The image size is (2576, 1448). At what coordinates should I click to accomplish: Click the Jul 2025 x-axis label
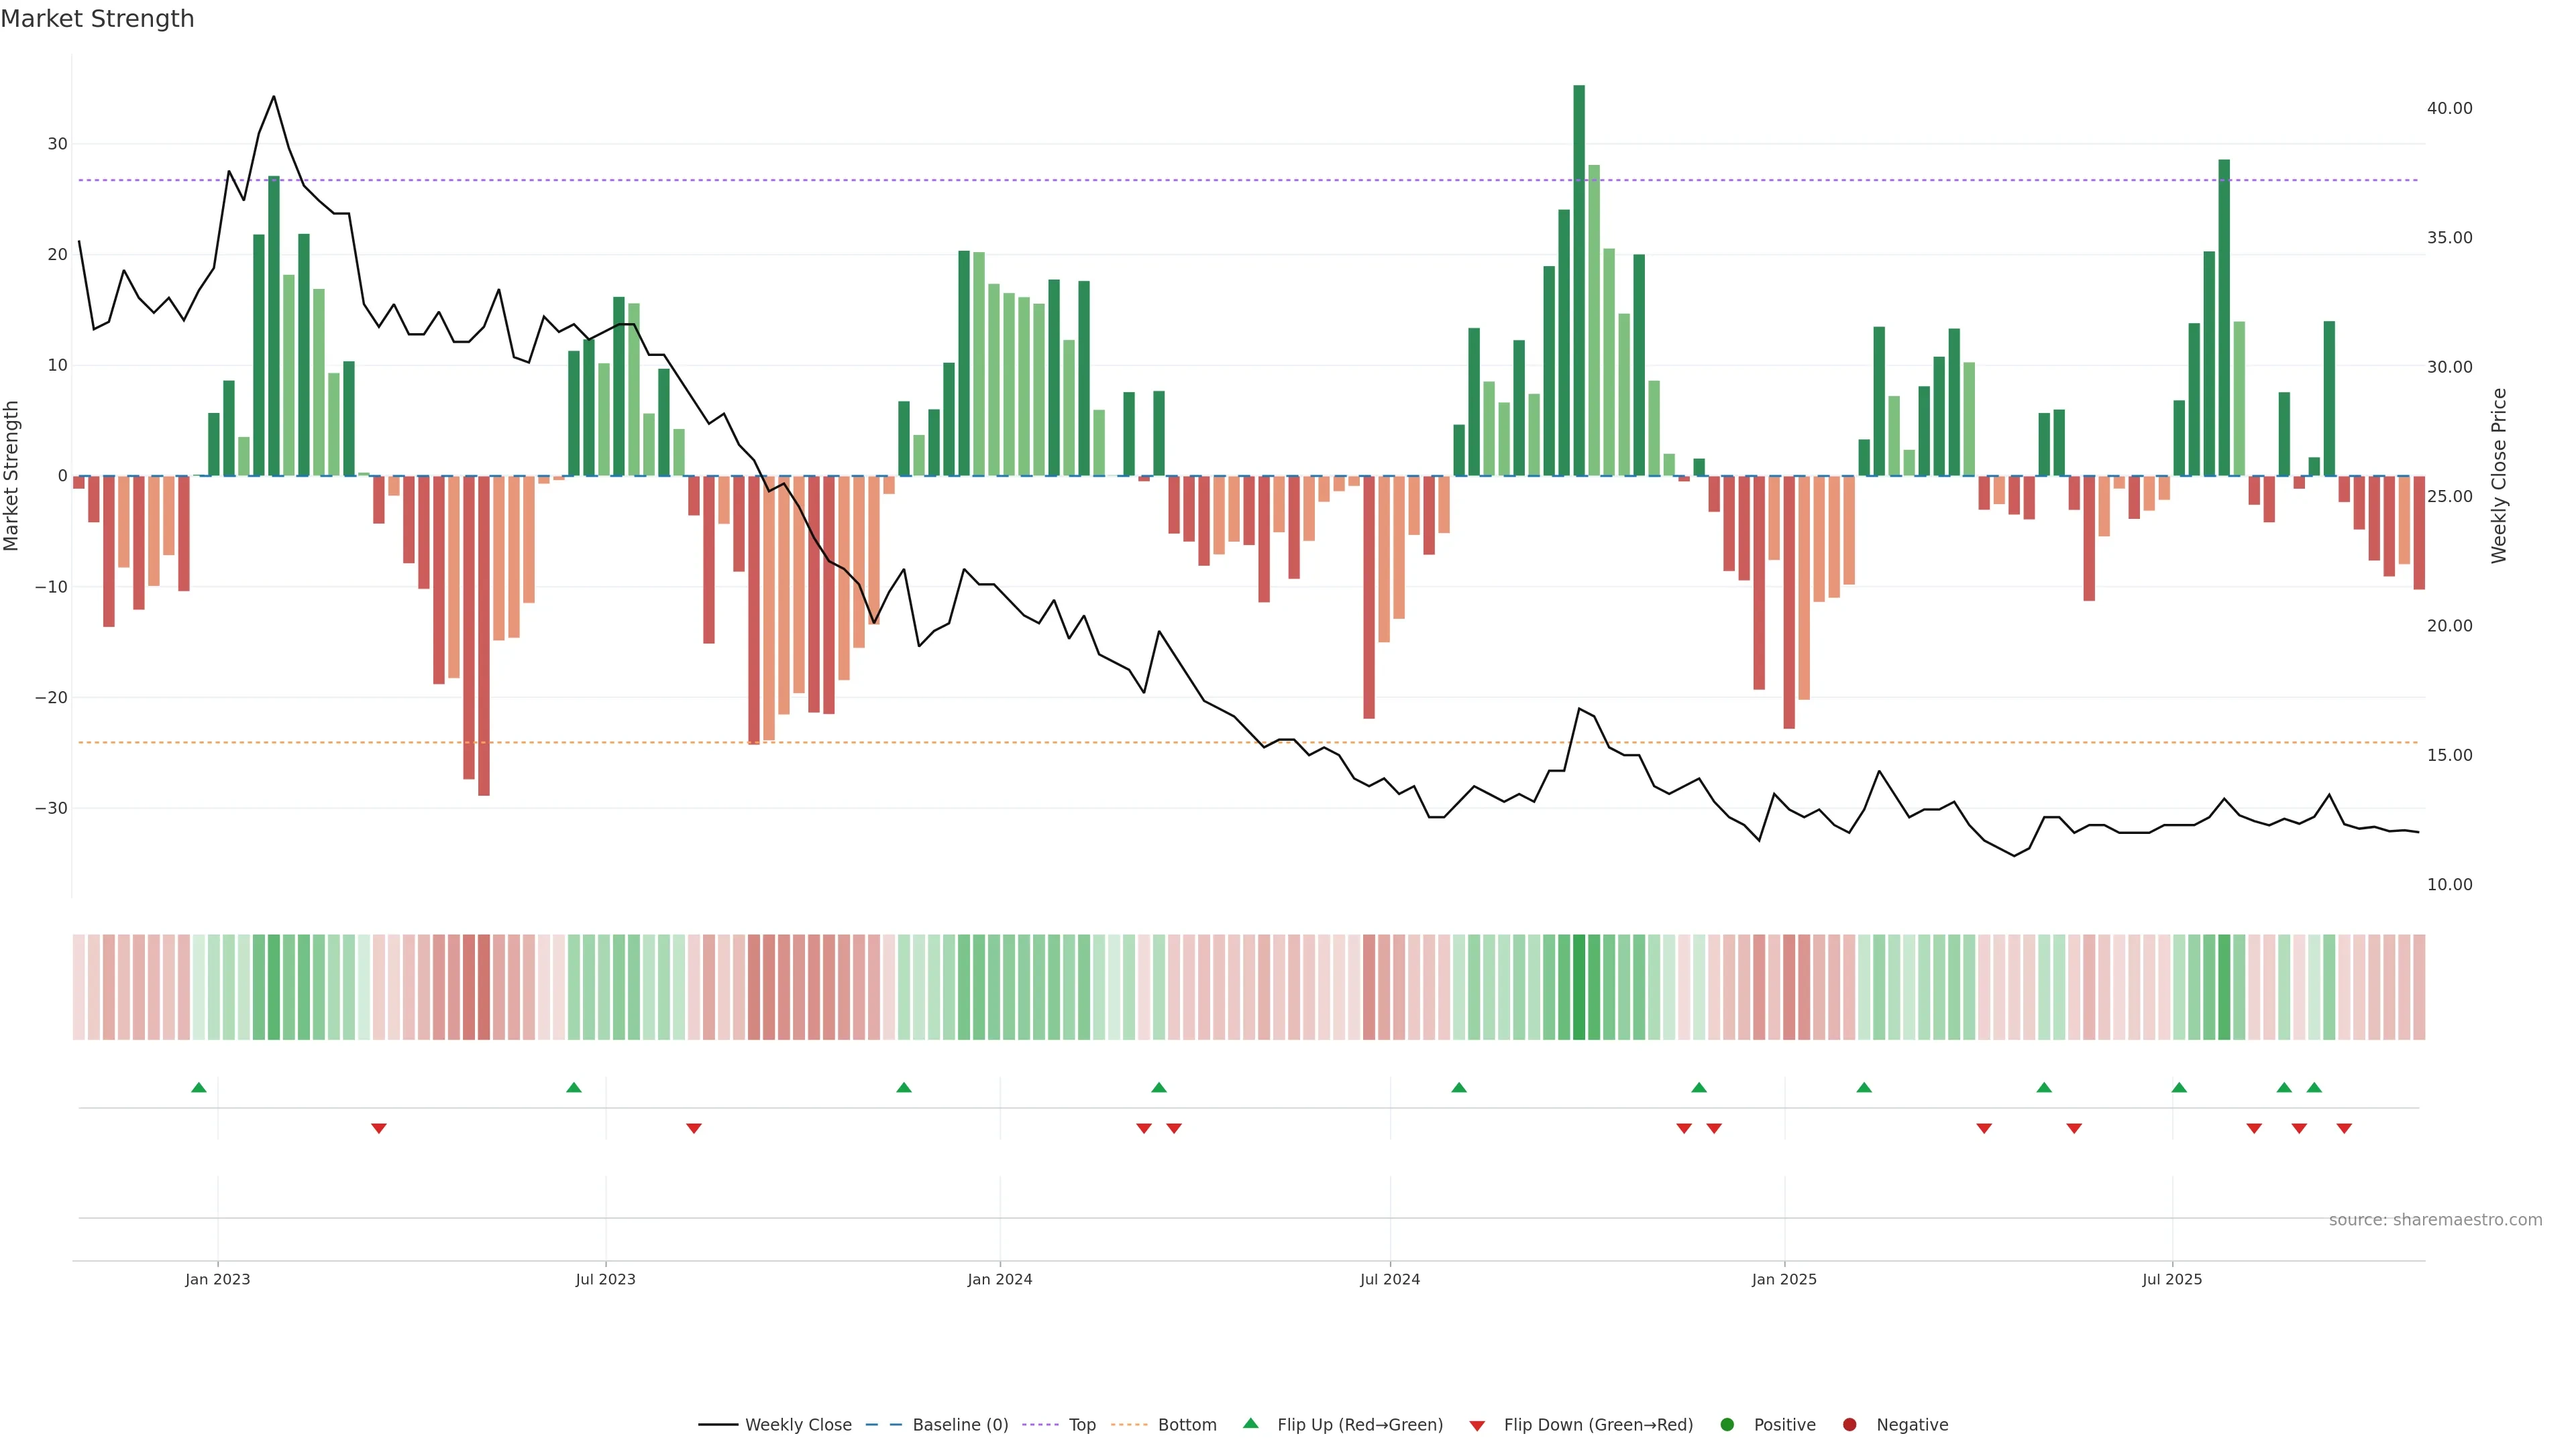[x=2172, y=1279]
